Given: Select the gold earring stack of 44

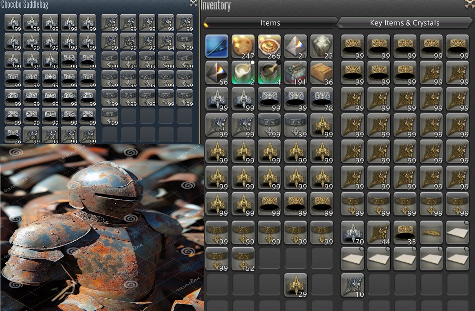Looking at the screenshot, I should tap(379, 232).
